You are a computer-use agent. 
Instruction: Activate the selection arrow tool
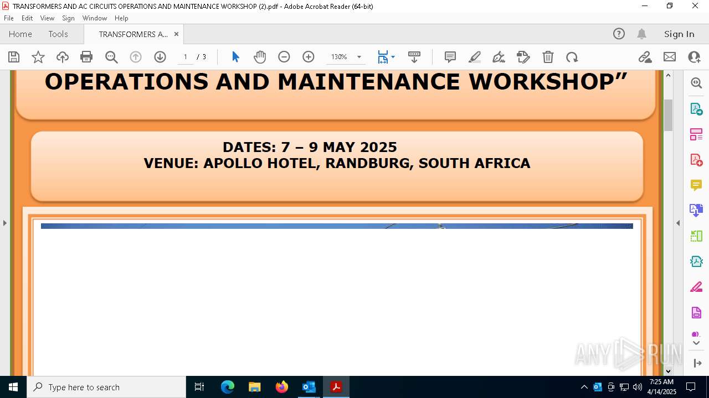[235, 57]
